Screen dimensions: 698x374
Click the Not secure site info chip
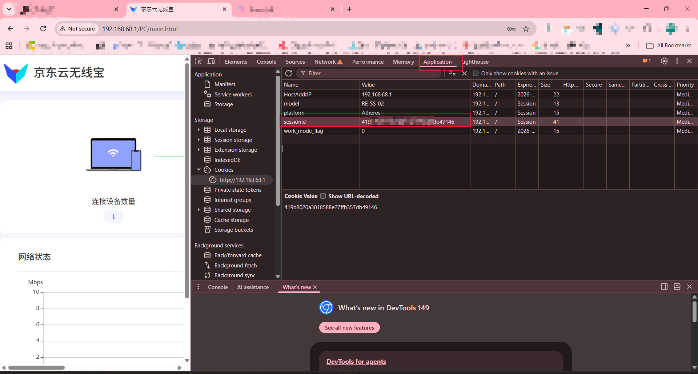[x=77, y=29]
